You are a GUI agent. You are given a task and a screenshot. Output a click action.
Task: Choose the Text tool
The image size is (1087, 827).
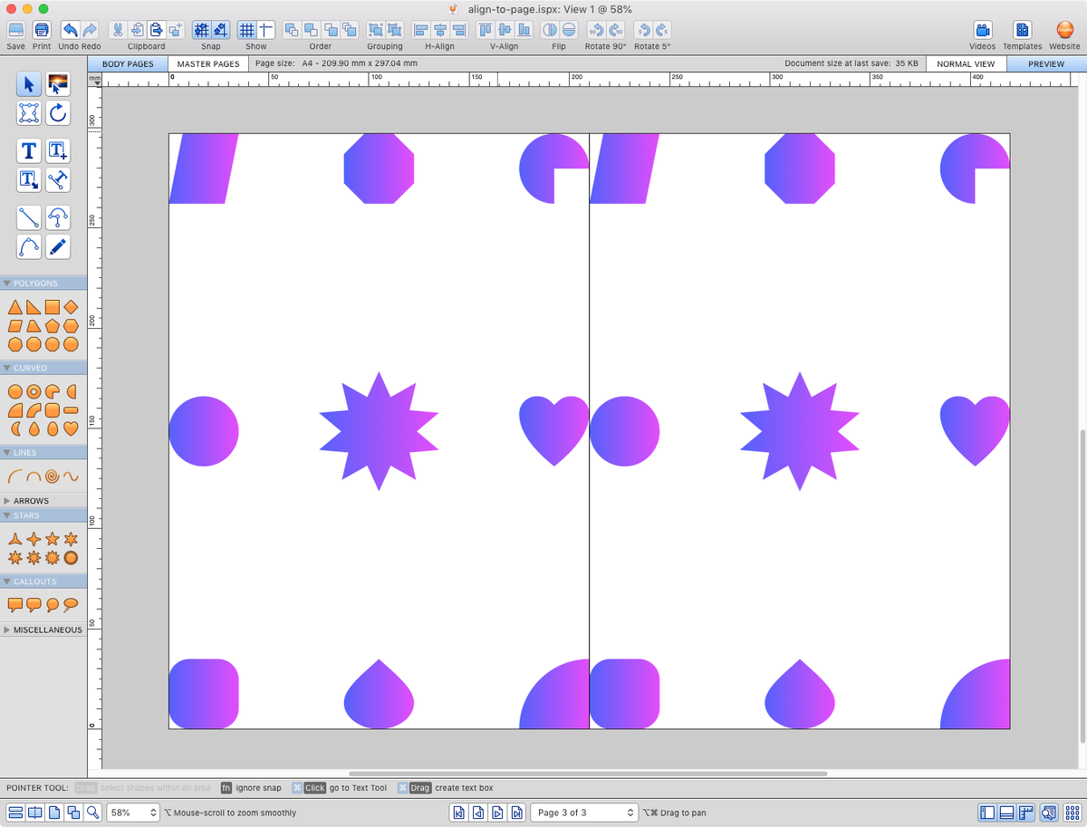pos(28,150)
